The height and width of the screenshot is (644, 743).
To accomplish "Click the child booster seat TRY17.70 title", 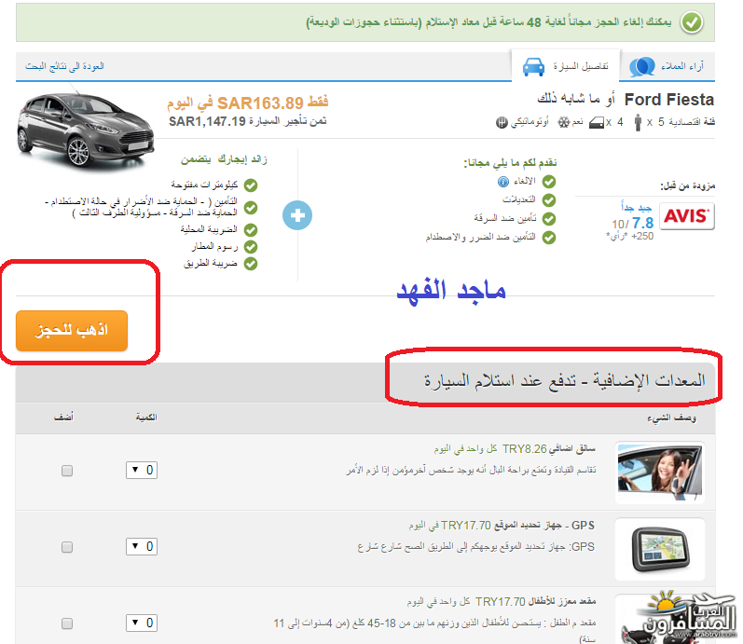I will point(502,601).
